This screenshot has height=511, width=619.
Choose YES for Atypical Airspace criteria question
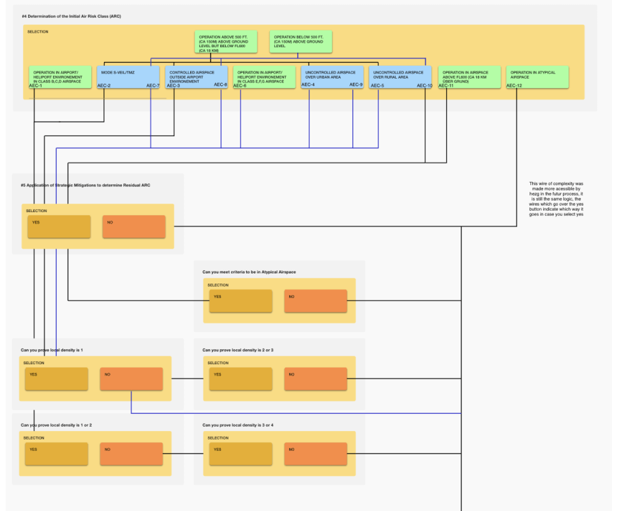[x=241, y=301]
